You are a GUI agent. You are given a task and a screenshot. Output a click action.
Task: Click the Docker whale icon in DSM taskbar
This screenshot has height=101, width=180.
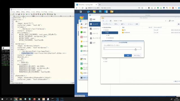click(x=88, y=12)
